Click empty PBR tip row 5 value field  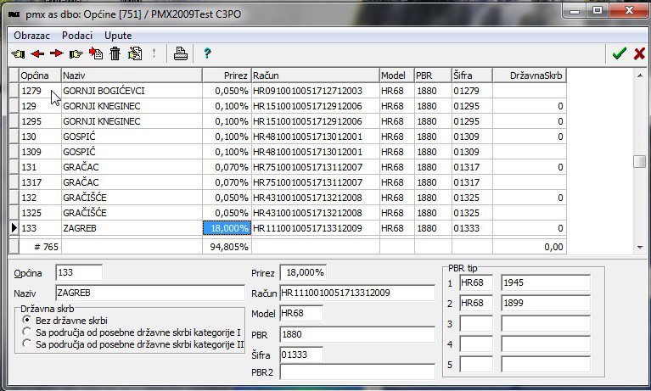tap(546, 365)
